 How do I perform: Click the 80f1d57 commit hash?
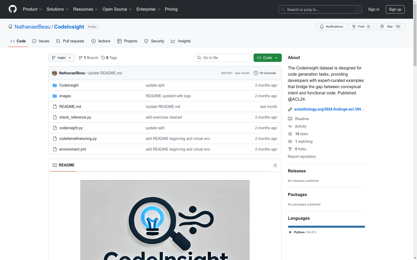point(227,73)
